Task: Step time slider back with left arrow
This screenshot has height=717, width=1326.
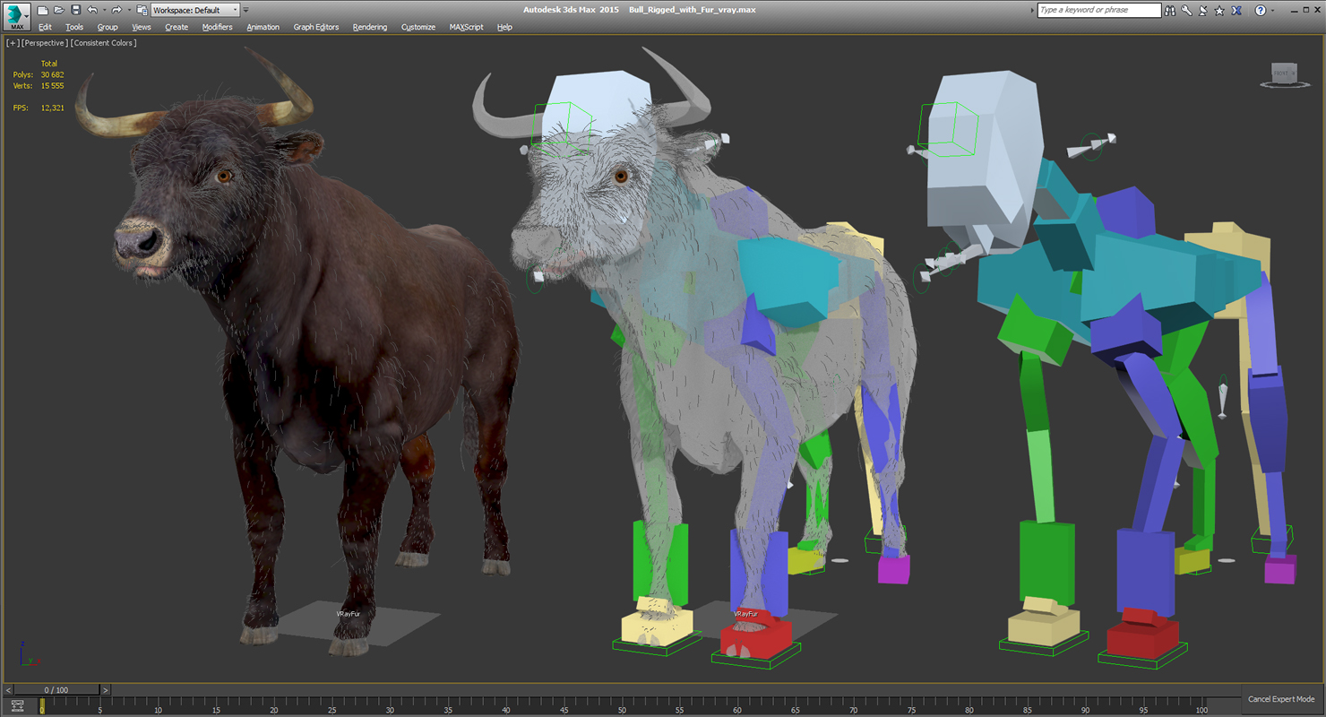Action: pos(9,690)
